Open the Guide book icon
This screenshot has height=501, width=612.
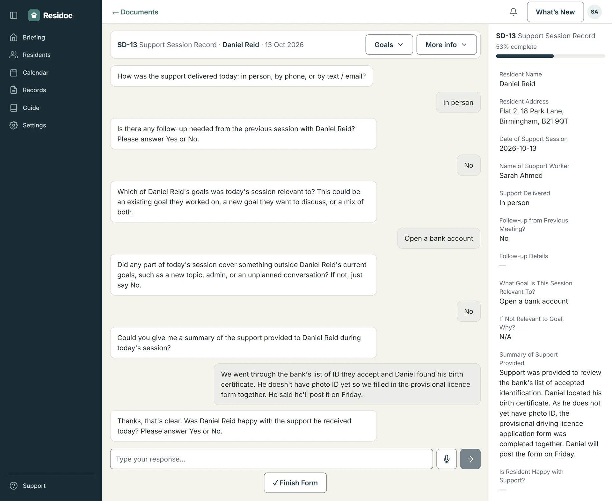(x=14, y=108)
